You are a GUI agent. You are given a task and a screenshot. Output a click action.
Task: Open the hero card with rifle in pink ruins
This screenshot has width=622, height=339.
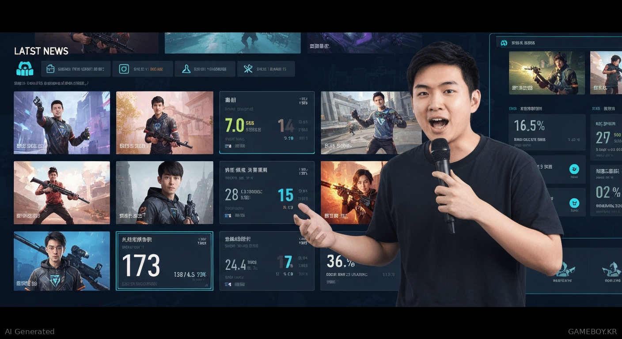(x=164, y=123)
